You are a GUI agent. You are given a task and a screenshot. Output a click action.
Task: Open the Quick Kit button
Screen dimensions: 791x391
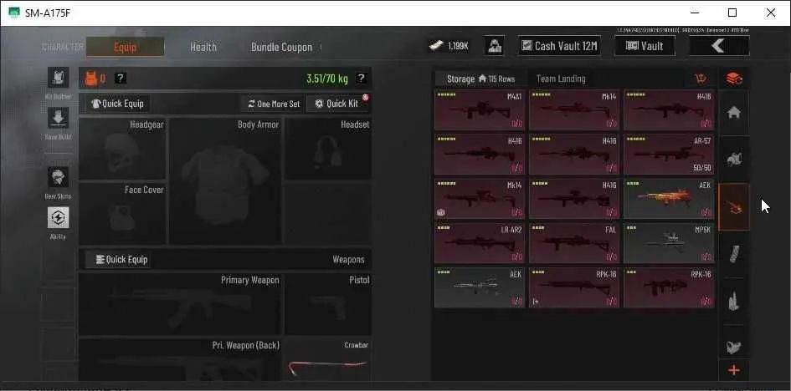pyautogui.click(x=337, y=104)
